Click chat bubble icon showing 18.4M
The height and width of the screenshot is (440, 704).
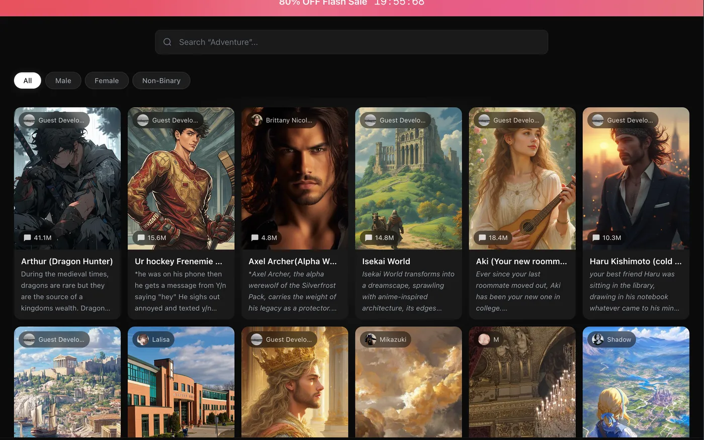(x=482, y=238)
